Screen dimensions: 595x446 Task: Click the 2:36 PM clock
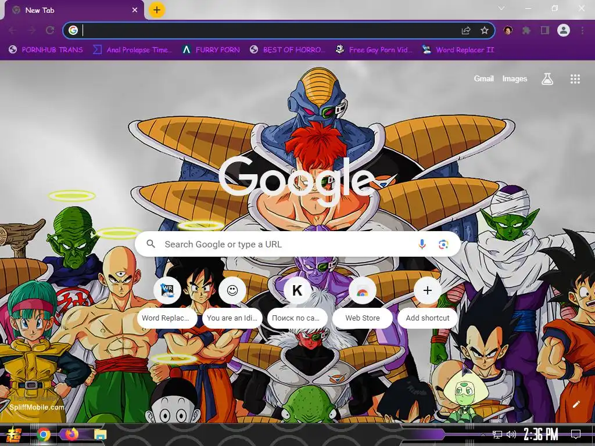(x=541, y=434)
